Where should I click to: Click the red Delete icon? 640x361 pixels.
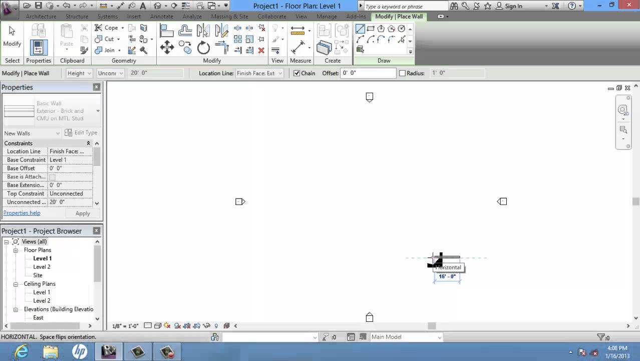pyautogui.click(x=261, y=50)
